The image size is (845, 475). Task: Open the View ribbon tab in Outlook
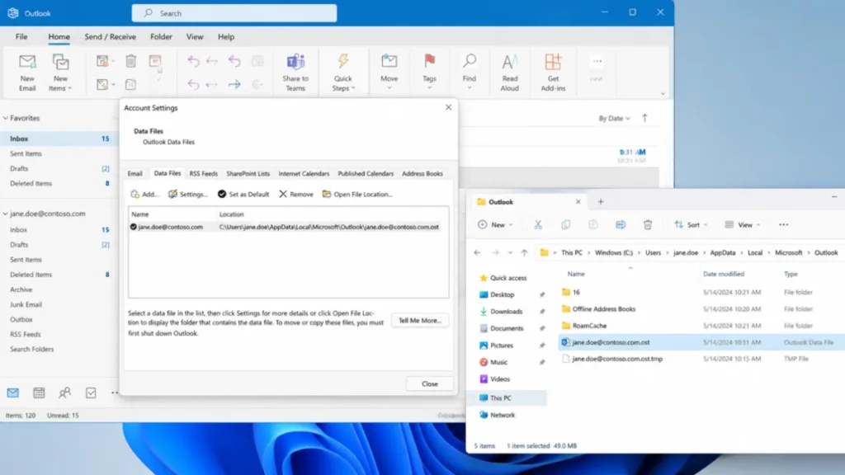click(x=195, y=36)
